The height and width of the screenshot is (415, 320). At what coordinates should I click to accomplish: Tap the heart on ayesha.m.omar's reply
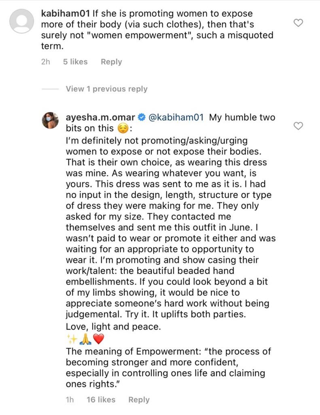(x=298, y=126)
